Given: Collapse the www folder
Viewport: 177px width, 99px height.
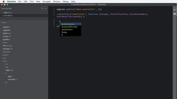Looking at the screenshot, I should tap(5, 61).
